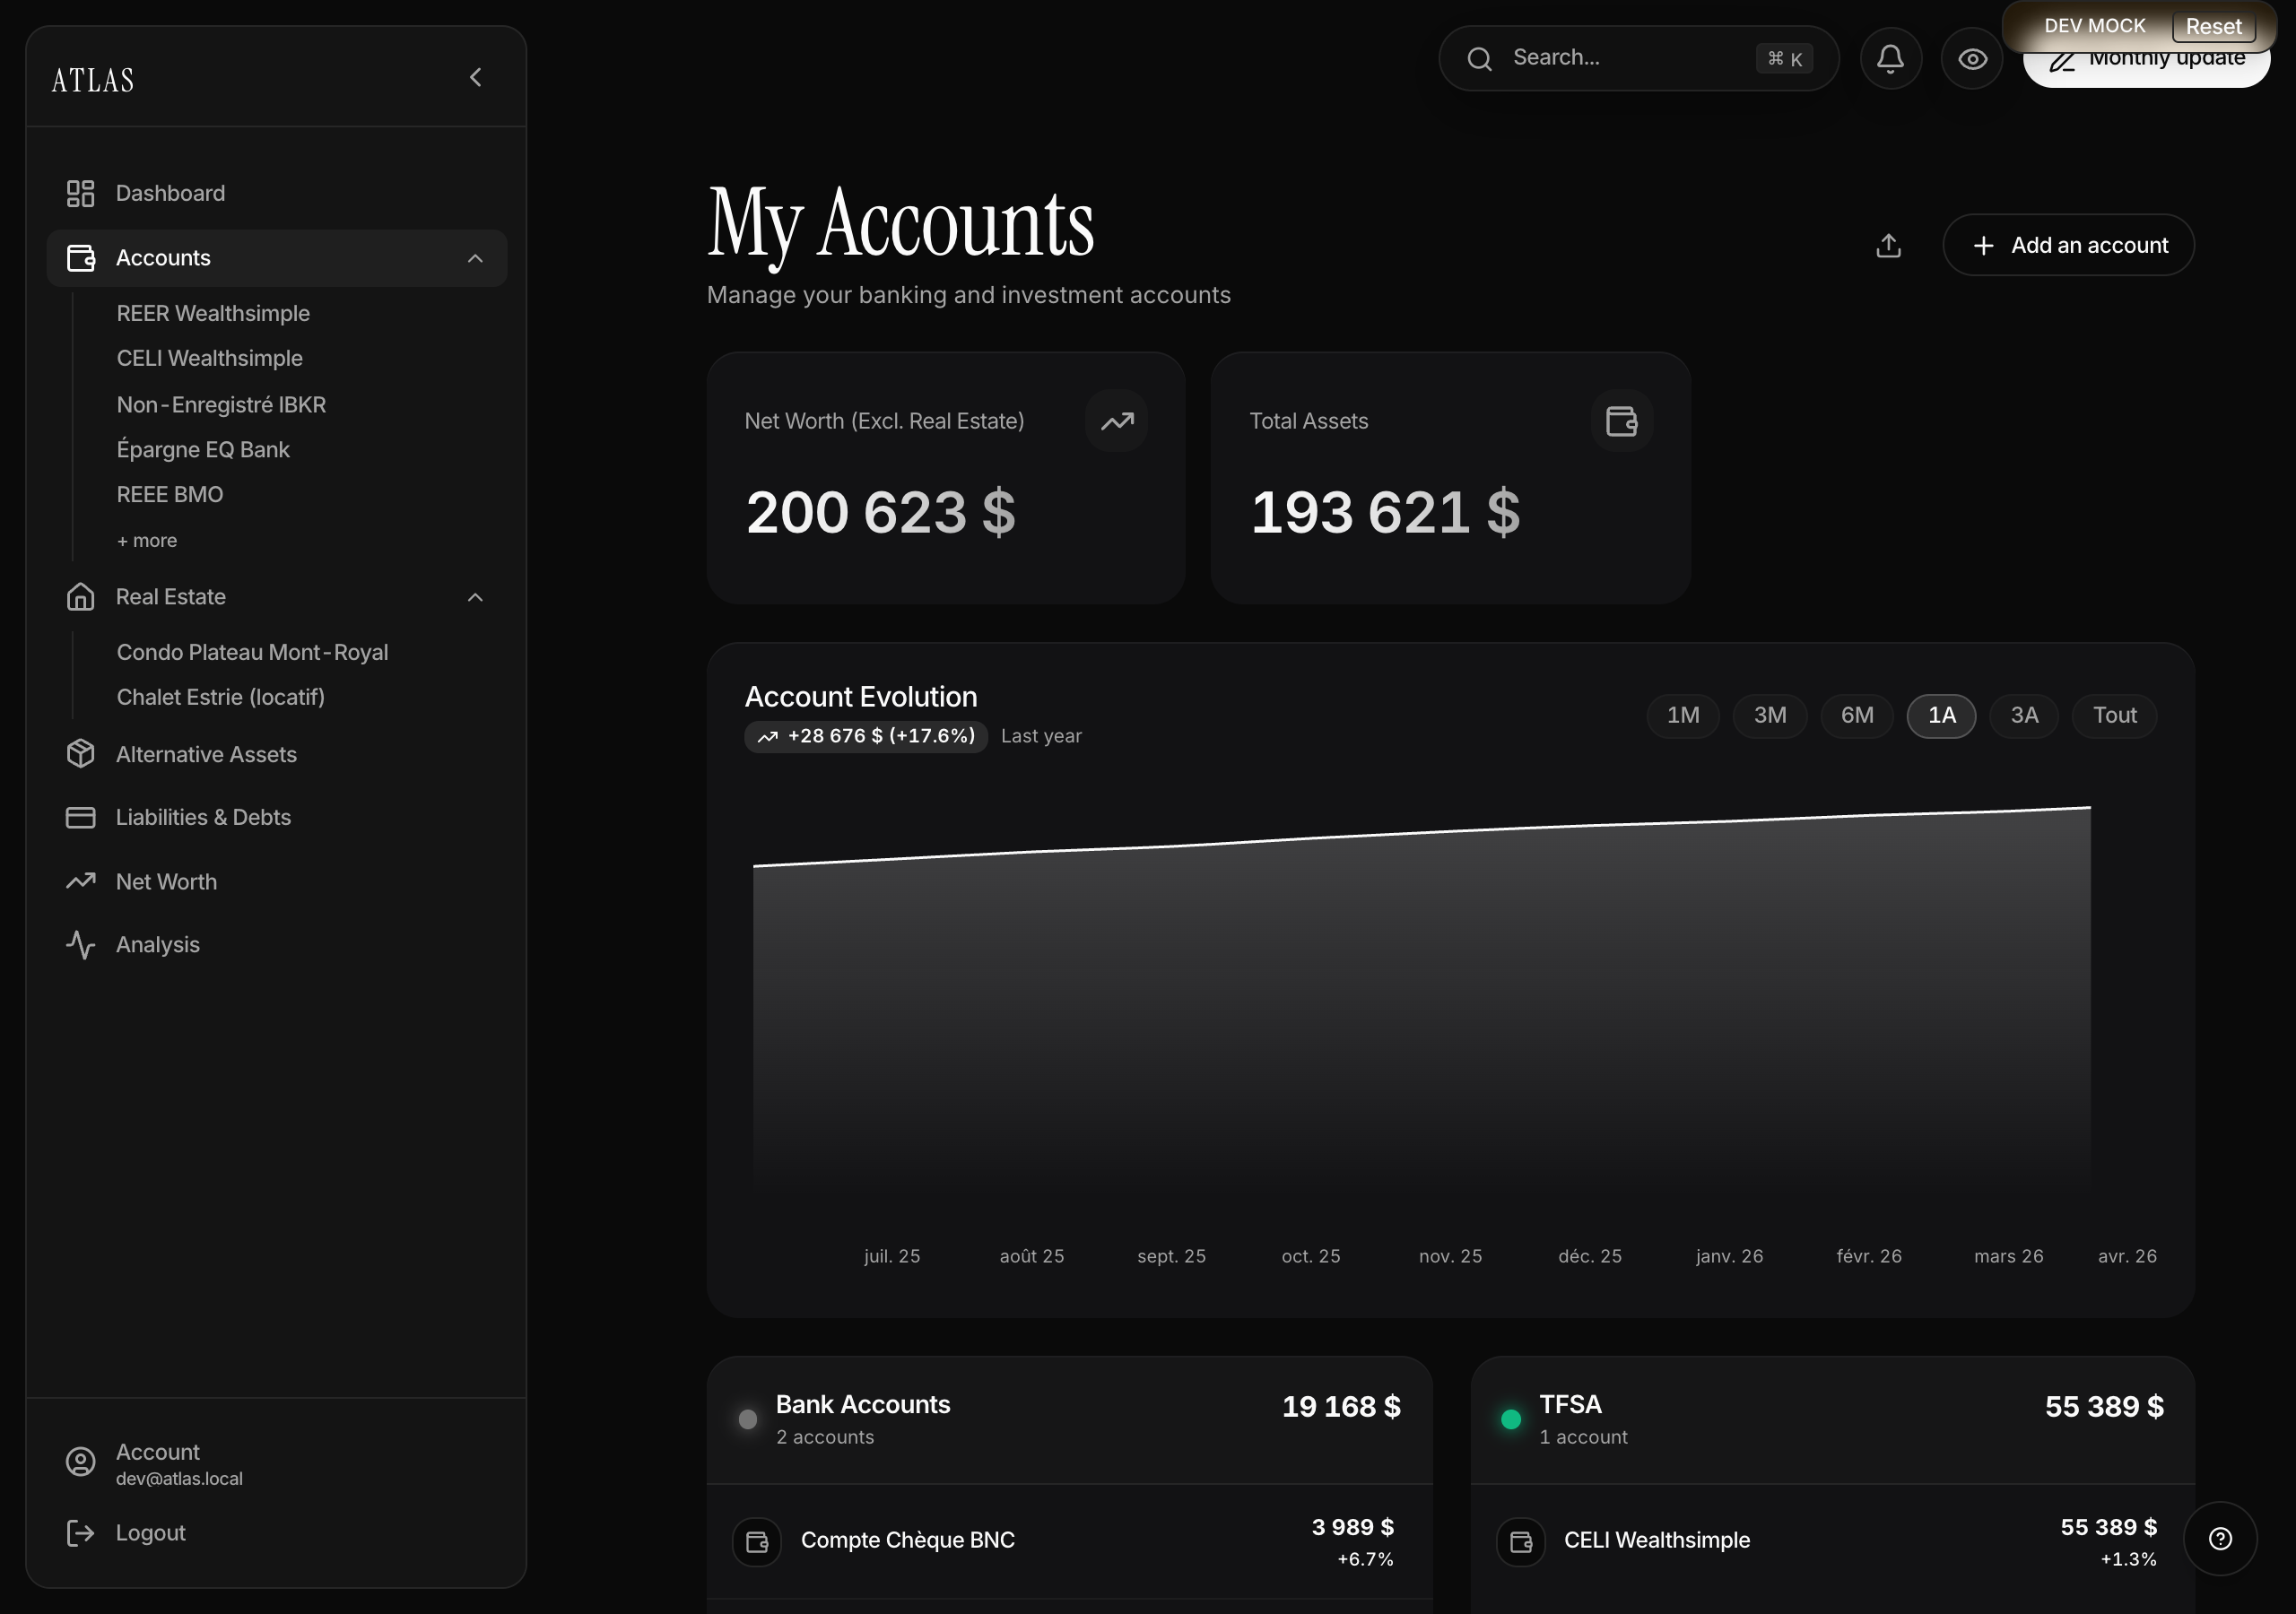
Task: Click the export upload icon
Action: pos(1888,245)
